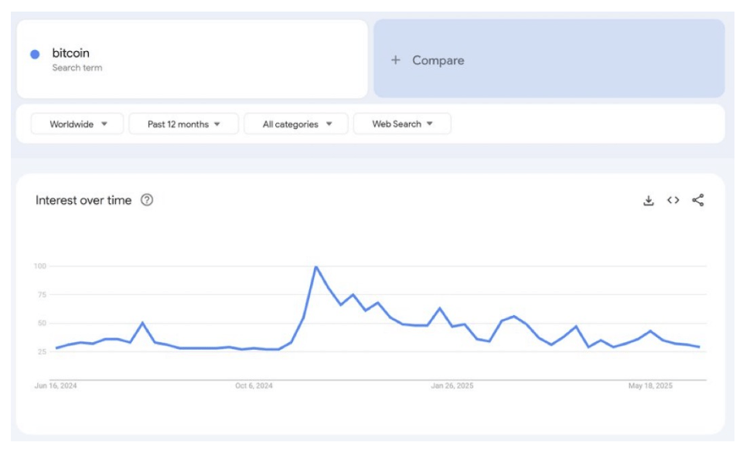Edit the bitcoin search term field
743x458 pixels.
[71, 53]
